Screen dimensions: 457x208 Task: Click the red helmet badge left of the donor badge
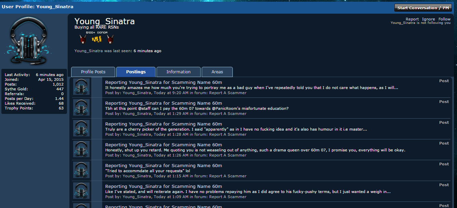point(82,39)
